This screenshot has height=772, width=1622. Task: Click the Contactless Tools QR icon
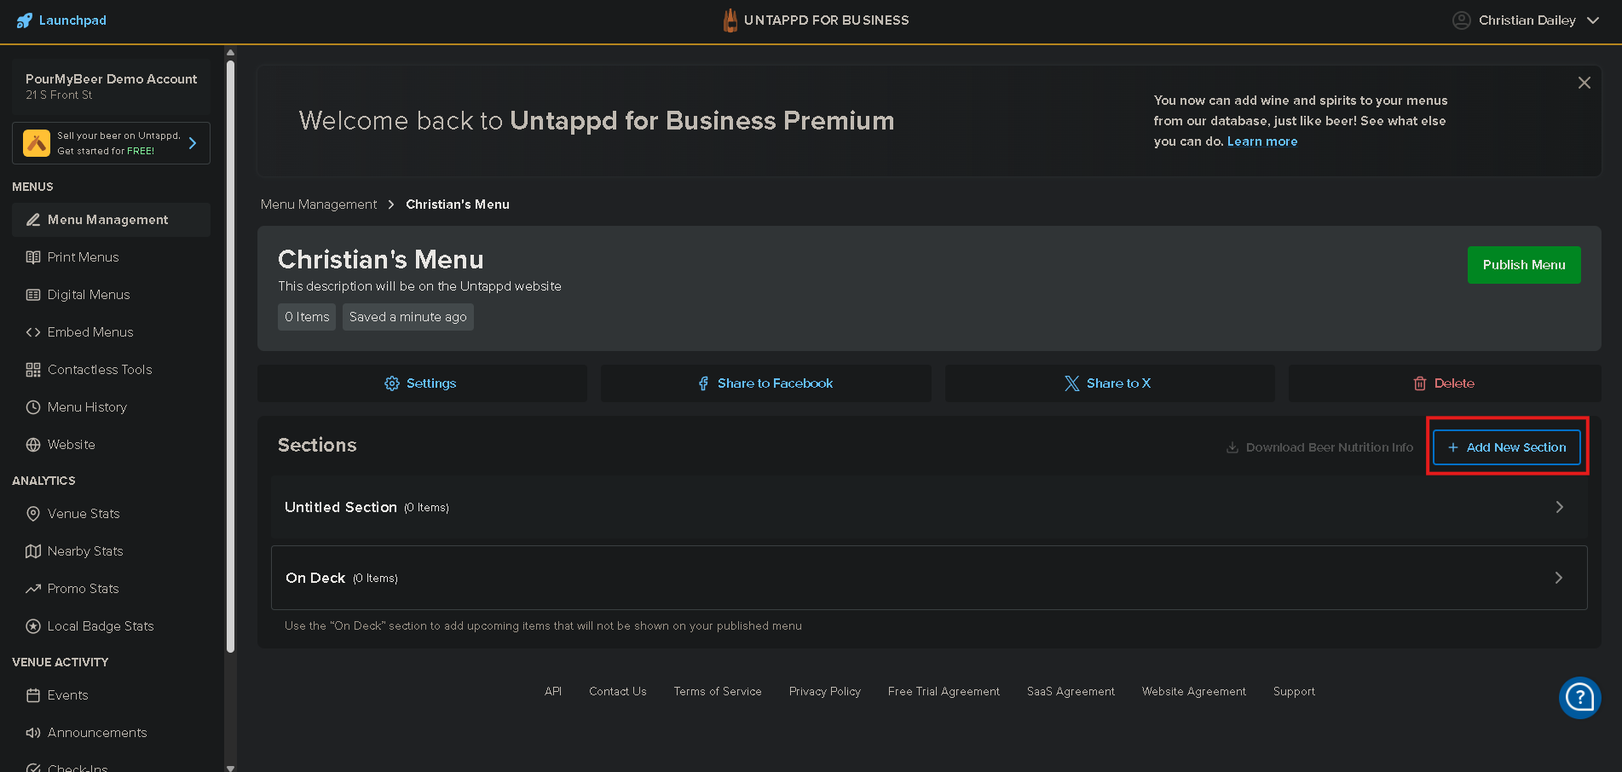33,370
